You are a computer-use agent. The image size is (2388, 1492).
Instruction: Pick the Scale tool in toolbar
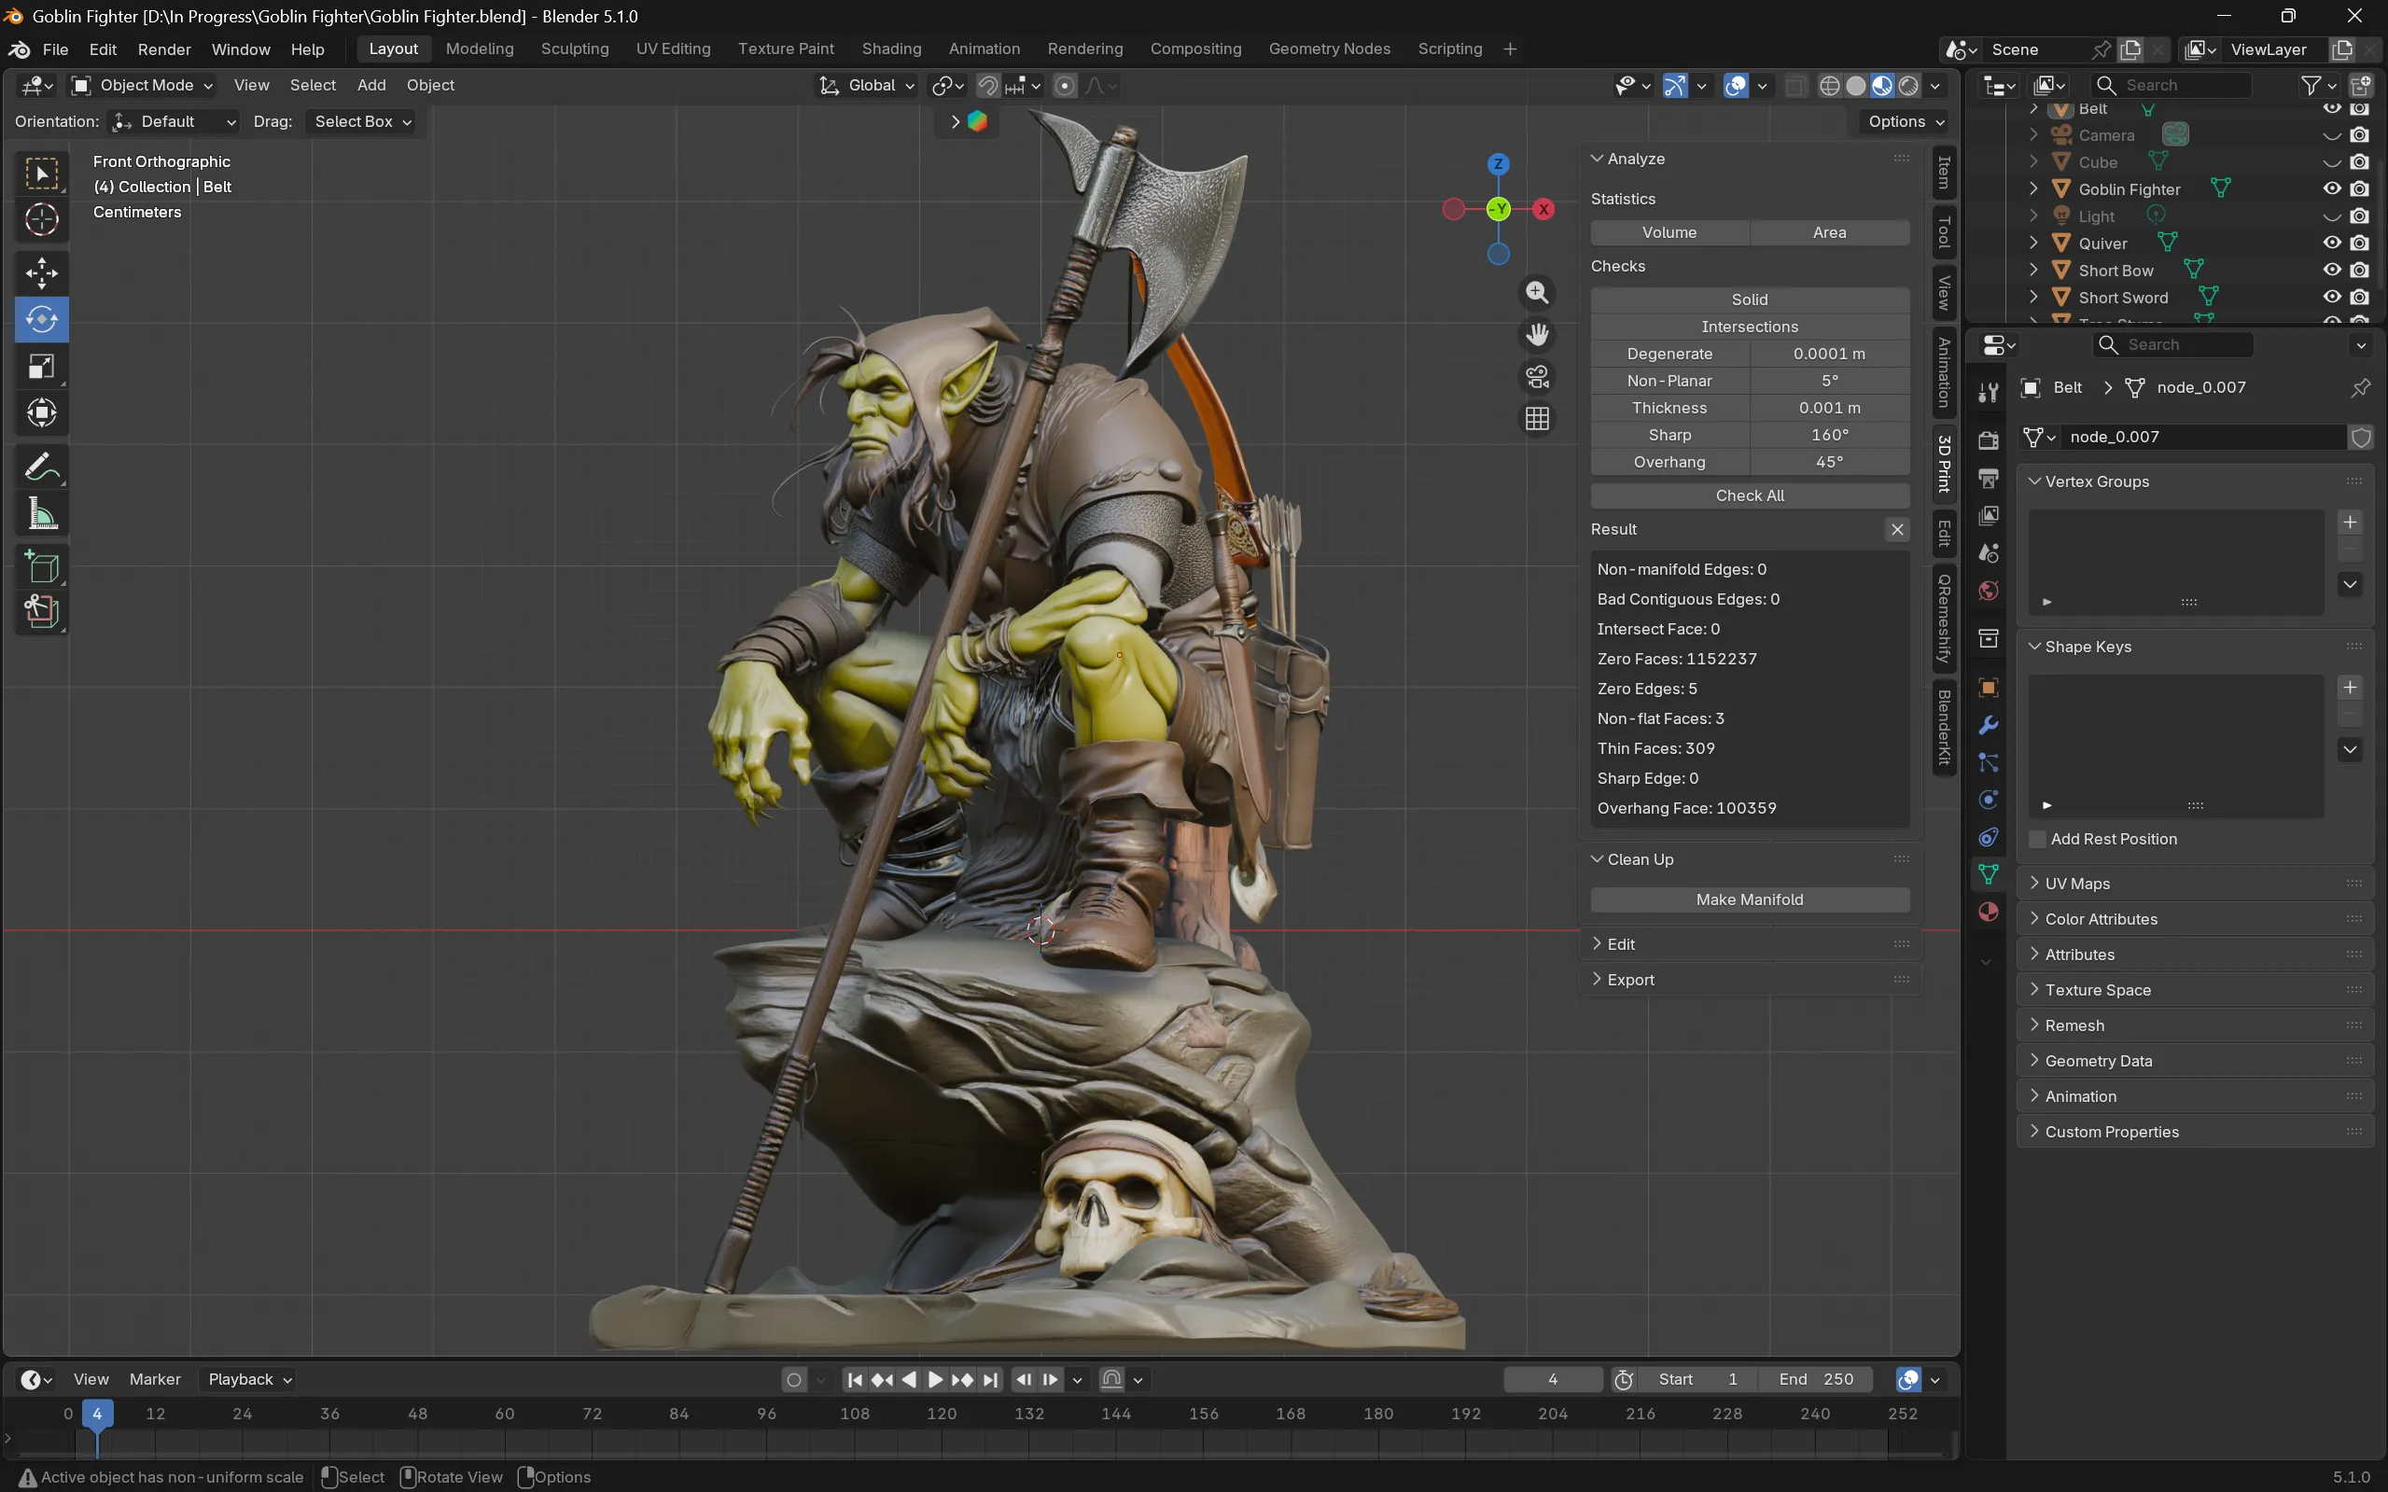41,367
